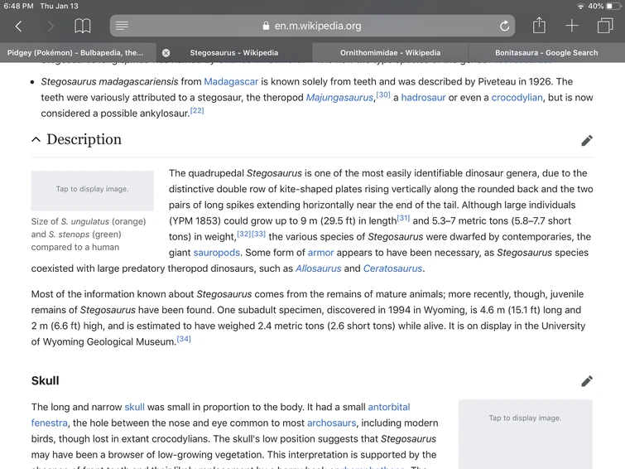This screenshot has width=625, height=469.
Task: Tap the Wi-Fi status icon
Action: pyautogui.click(x=580, y=7)
